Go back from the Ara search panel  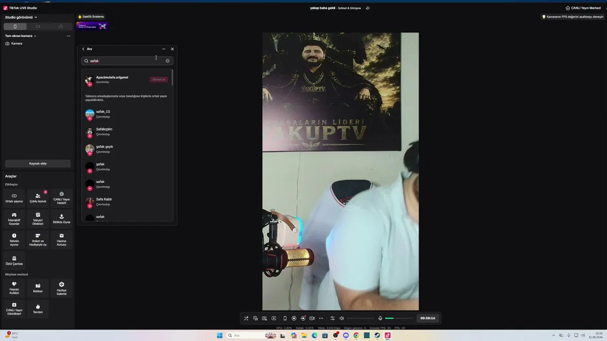[83, 49]
